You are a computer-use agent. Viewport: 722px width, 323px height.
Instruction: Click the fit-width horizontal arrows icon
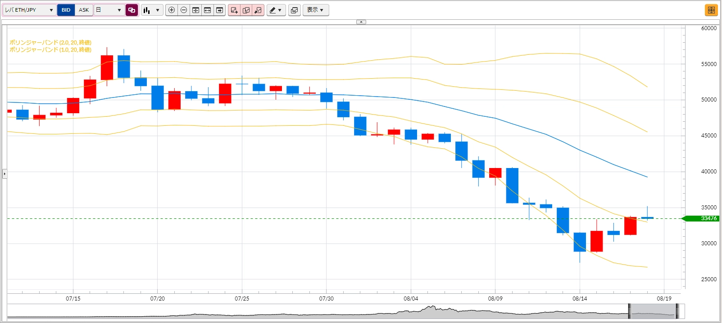click(x=208, y=10)
